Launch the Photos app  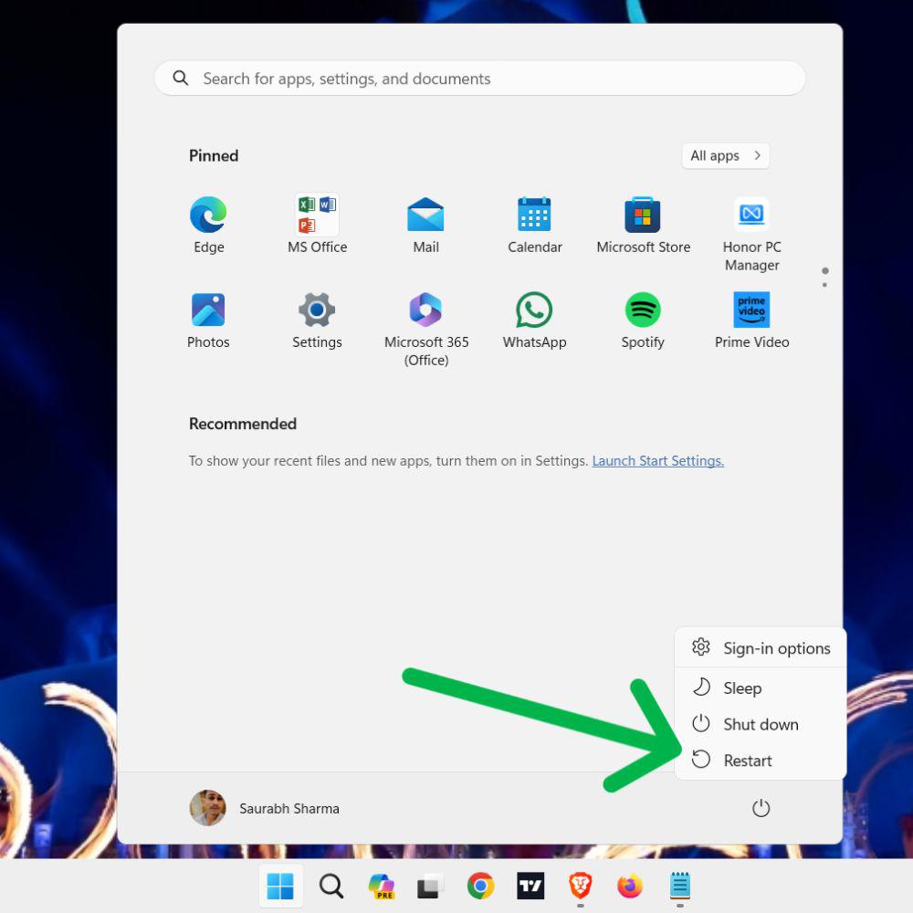coord(208,320)
